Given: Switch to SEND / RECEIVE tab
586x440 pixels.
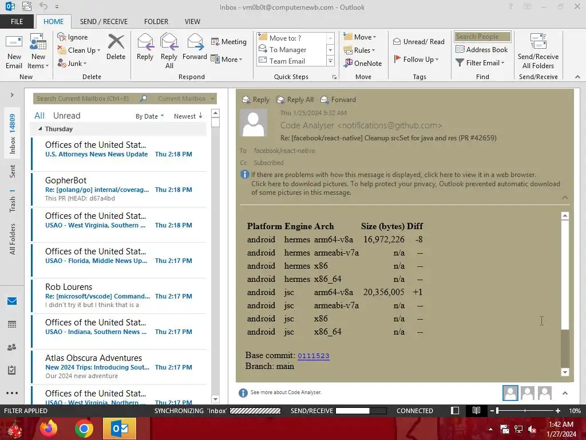Looking at the screenshot, I should click(x=104, y=22).
